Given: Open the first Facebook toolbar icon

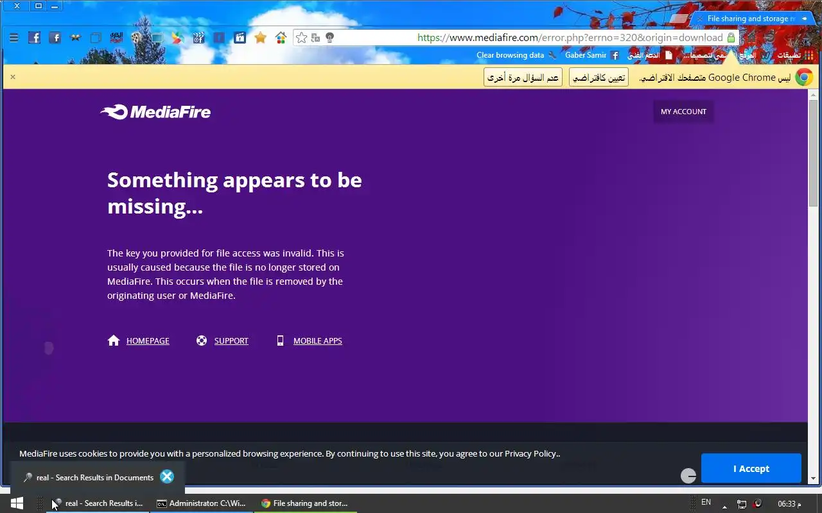Looking at the screenshot, I should [x=34, y=38].
